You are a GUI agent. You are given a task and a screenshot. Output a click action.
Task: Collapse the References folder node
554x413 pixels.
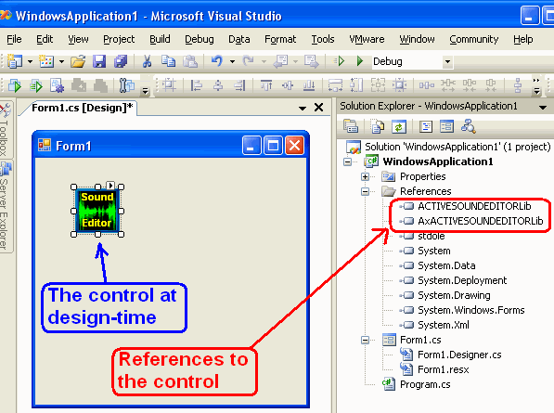tap(365, 191)
